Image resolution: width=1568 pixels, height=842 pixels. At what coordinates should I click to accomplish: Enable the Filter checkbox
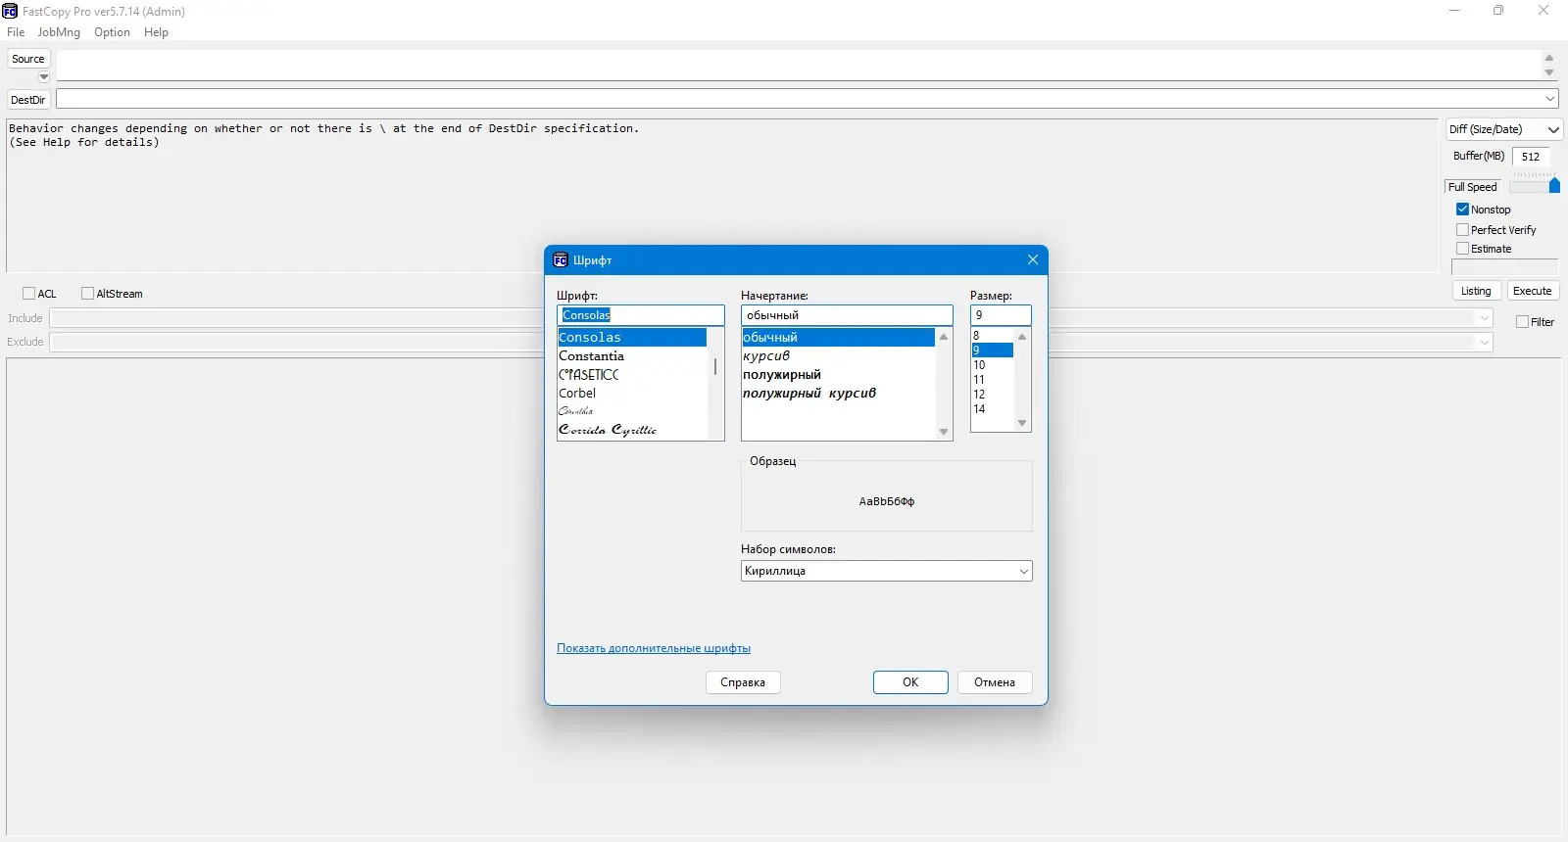(1522, 322)
